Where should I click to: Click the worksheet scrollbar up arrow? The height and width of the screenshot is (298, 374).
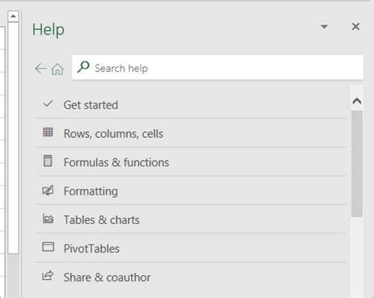point(13,17)
